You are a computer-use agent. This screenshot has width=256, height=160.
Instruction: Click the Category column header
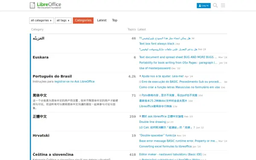pos(37,29)
